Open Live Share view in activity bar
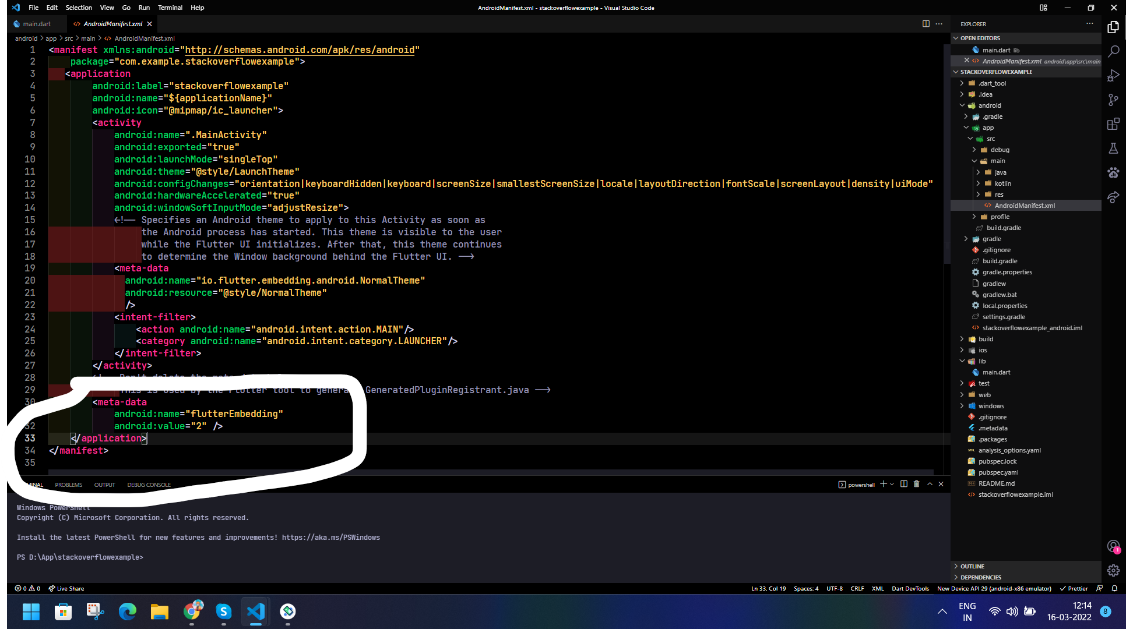 pos(1113,197)
